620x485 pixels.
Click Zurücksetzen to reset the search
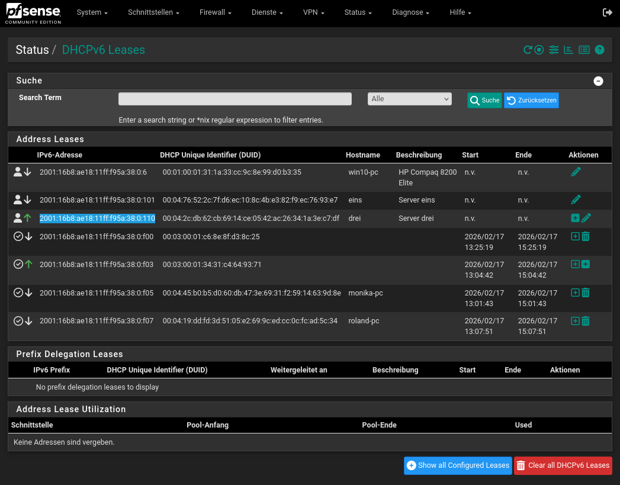coord(531,101)
